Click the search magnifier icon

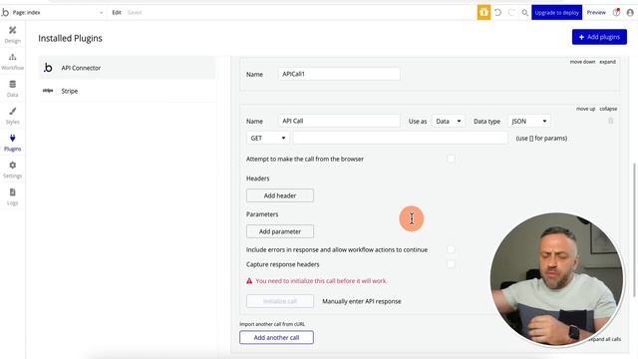click(525, 13)
